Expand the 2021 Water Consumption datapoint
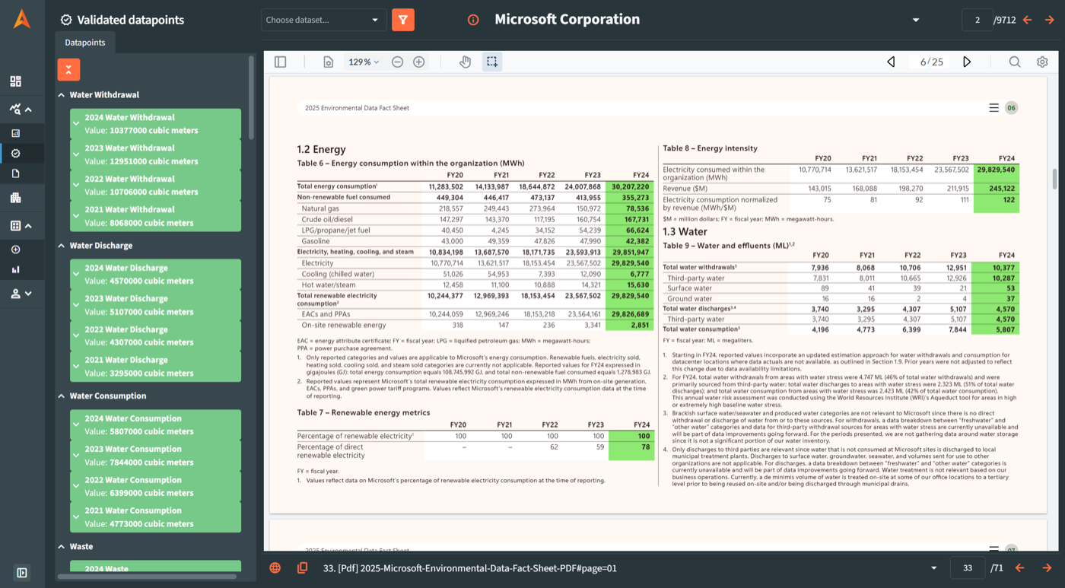Image resolution: width=1065 pixels, height=588 pixels. click(x=76, y=516)
